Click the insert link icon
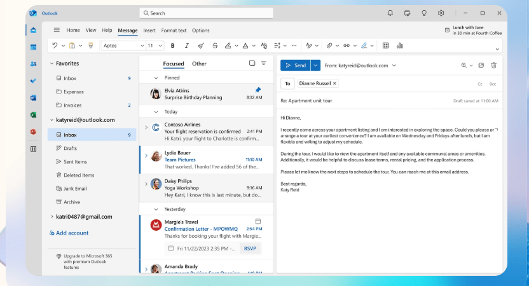This screenshot has height=286, width=529. click(x=347, y=46)
